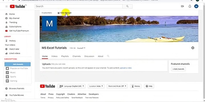The height and width of the screenshot is (102, 205).
Task: Click the Uploads section heading
Action: click(46, 64)
